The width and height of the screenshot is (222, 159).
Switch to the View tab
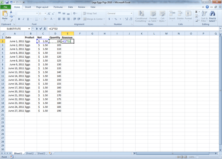[93, 7]
